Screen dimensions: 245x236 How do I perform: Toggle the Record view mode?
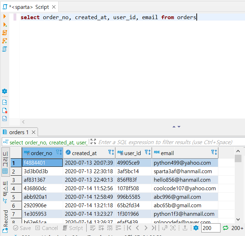click(x=5, y=221)
